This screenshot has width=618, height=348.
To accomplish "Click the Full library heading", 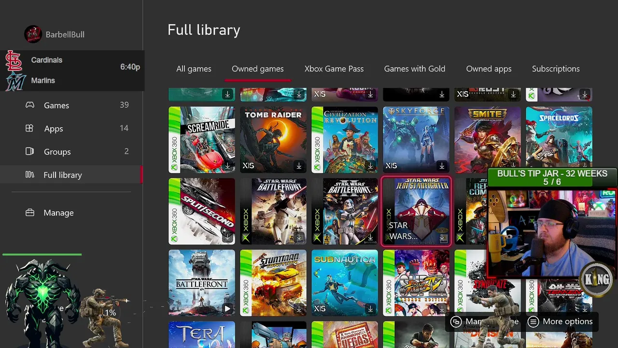I will click(x=204, y=30).
